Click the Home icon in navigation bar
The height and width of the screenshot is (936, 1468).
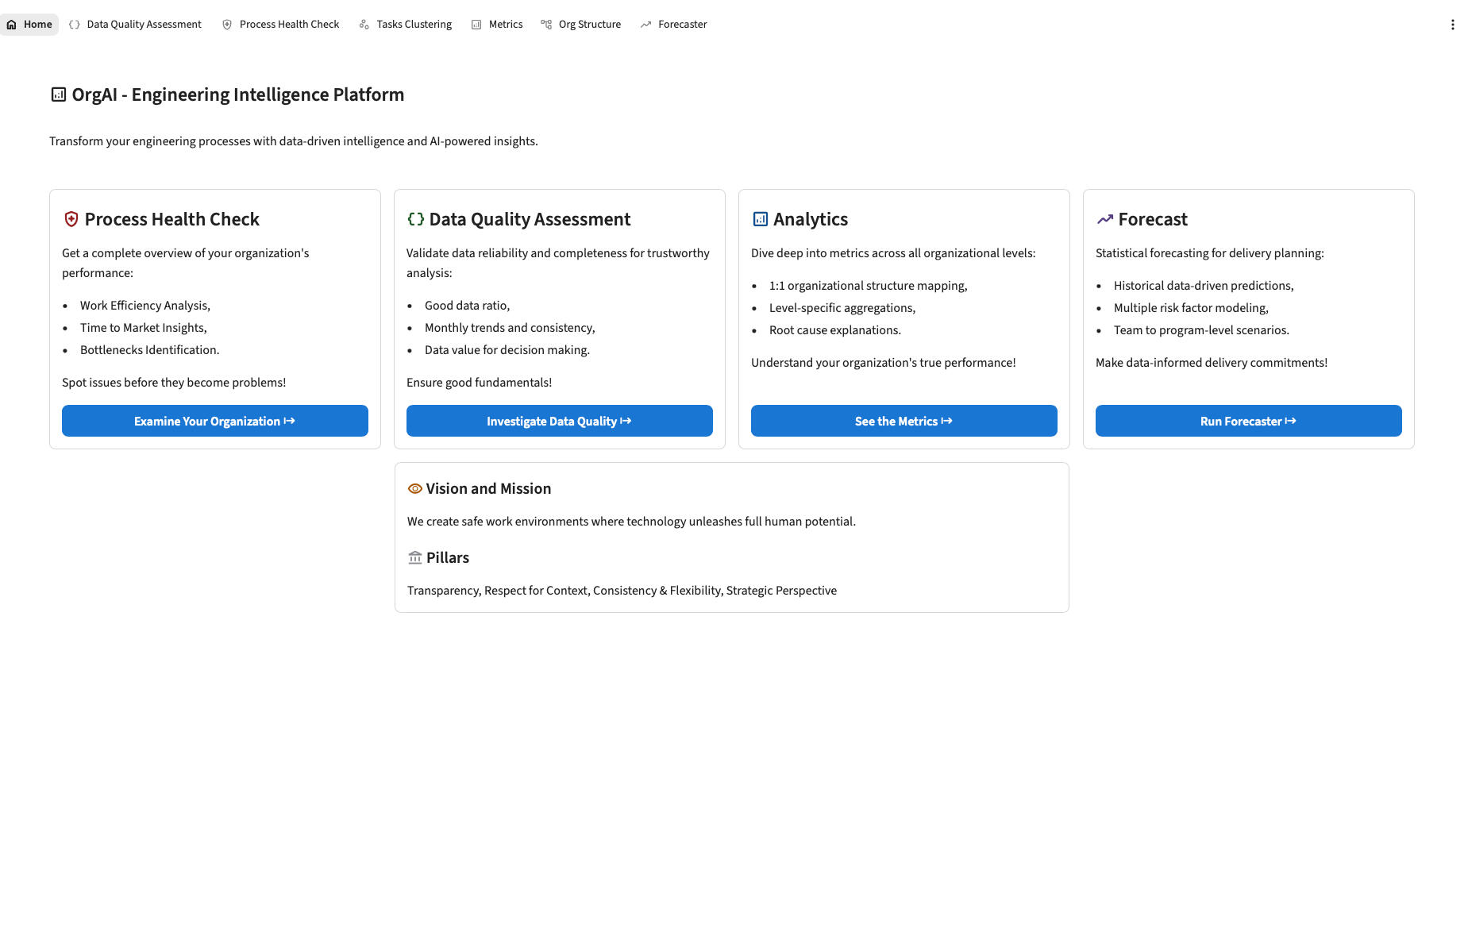pos(11,25)
